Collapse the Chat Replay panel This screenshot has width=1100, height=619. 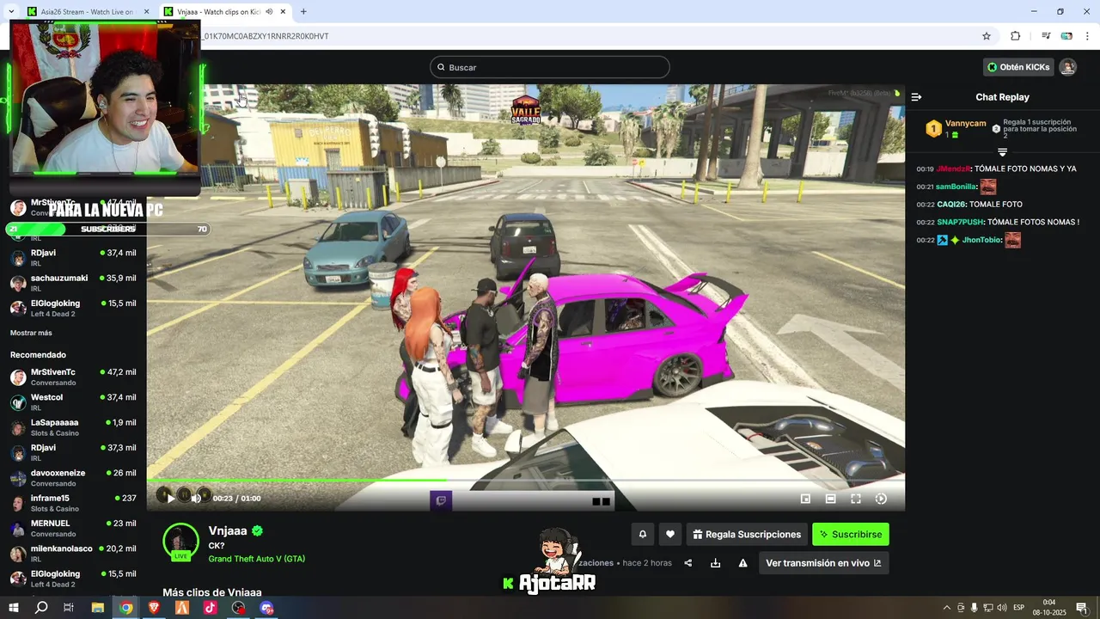pyautogui.click(x=916, y=97)
